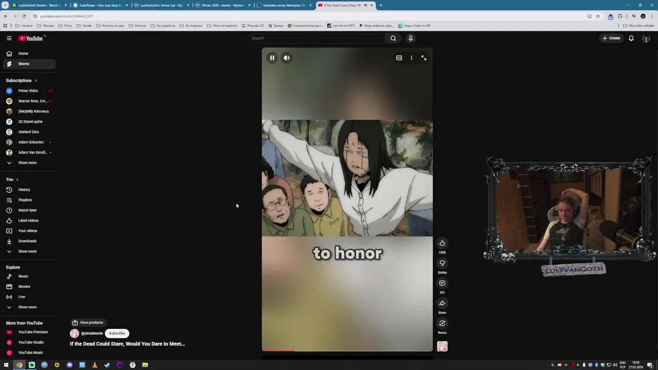Expand the You section
The width and height of the screenshot is (658, 370).
[x=12, y=179]
